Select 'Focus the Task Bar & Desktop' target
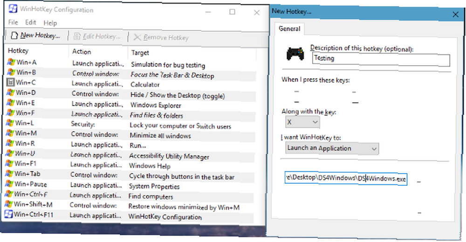 172,75
